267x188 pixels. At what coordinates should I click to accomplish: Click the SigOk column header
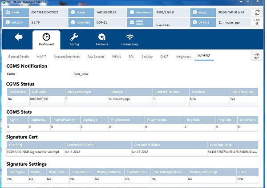coord(17,120)
